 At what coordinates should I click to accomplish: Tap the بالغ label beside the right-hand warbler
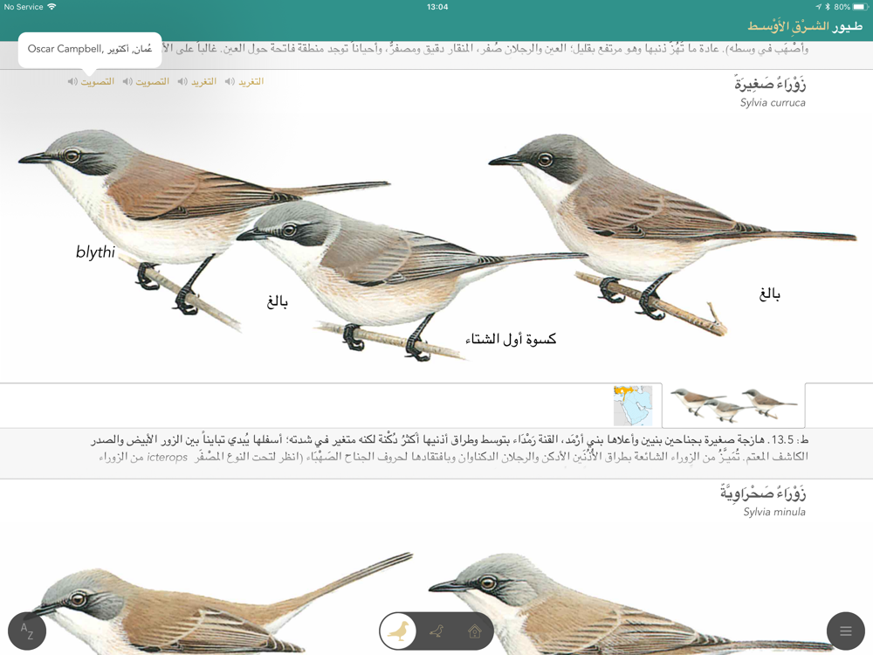pos(769,293)
